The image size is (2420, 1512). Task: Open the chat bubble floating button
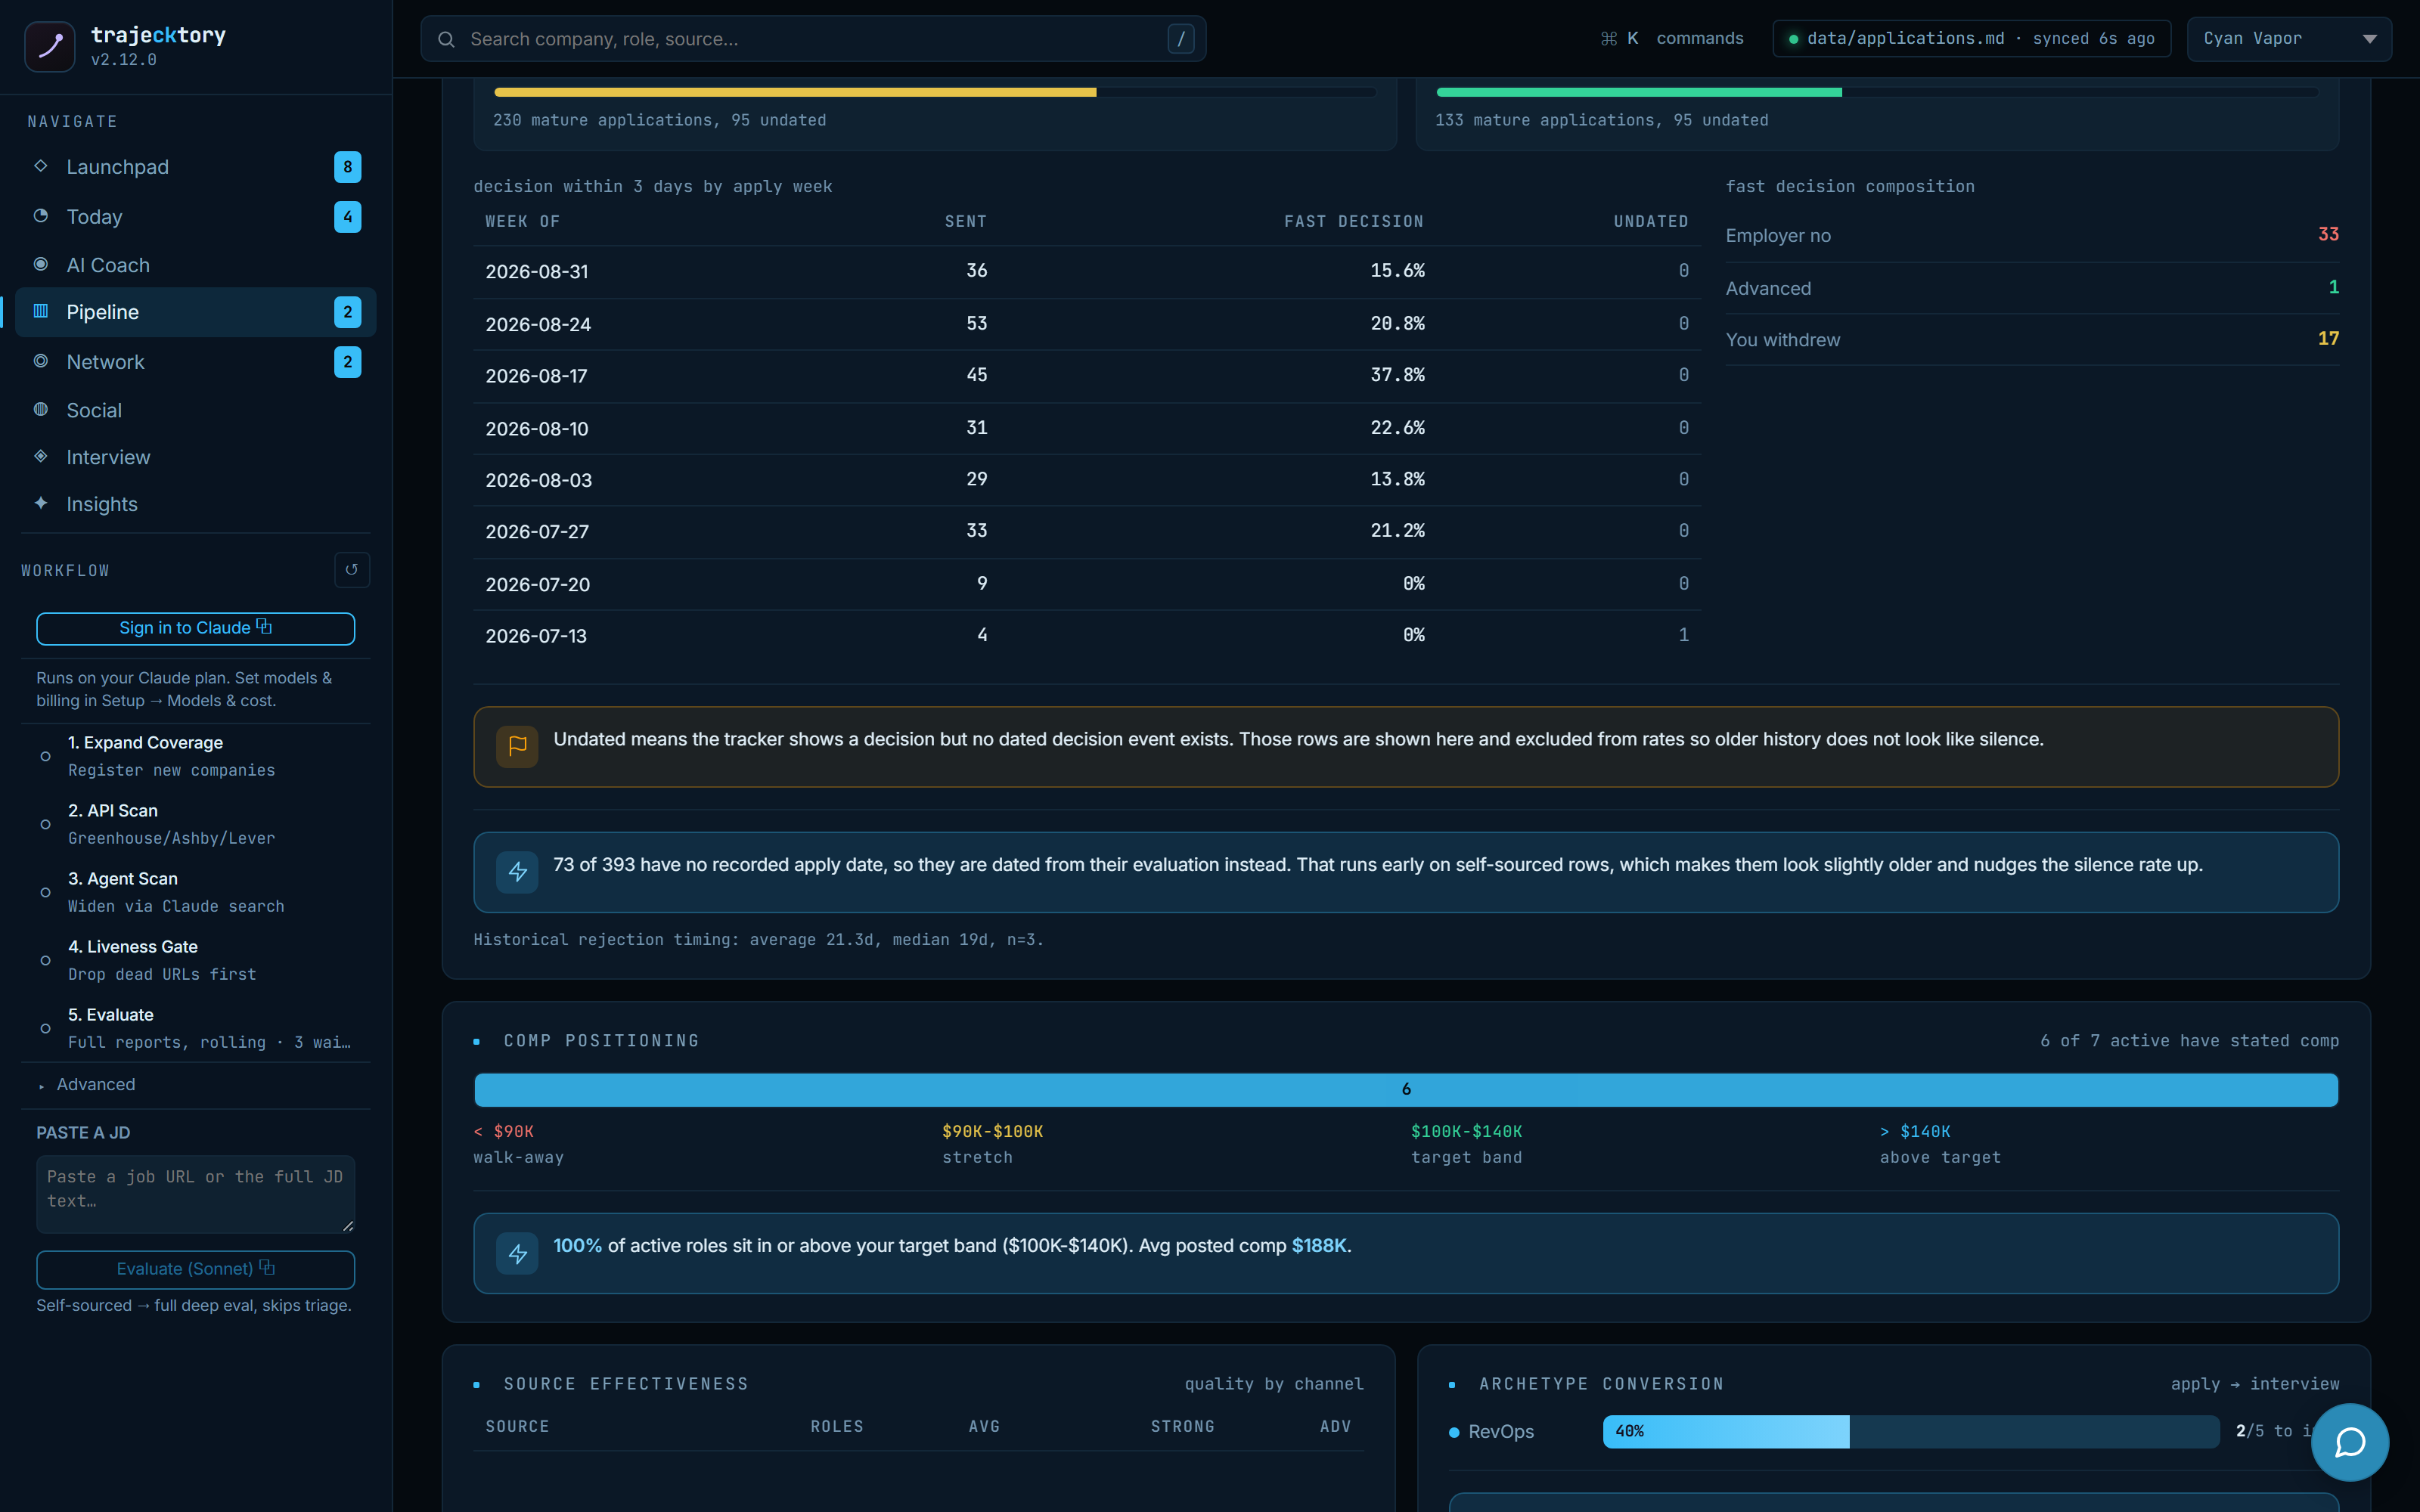tap(2349, 1442)
